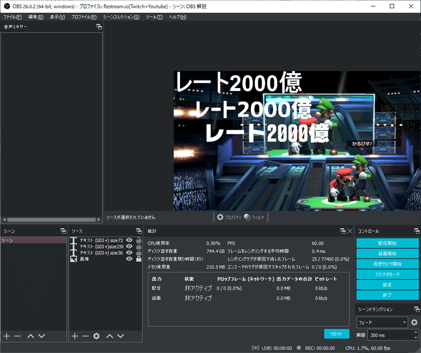Click the audio mixer horizontal scrollbar
Image resolution: width=421 pixels, height=353 pixels.
click(x=51, y=220)
